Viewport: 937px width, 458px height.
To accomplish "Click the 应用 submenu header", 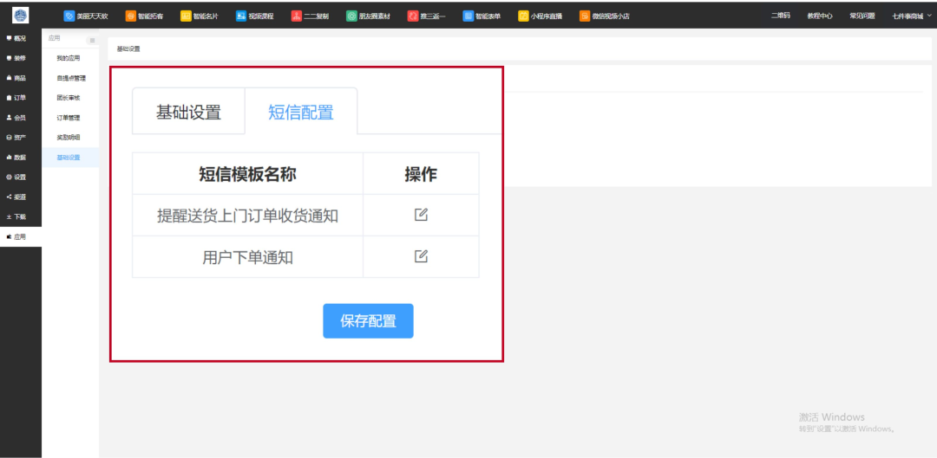I will coord(55,38).
